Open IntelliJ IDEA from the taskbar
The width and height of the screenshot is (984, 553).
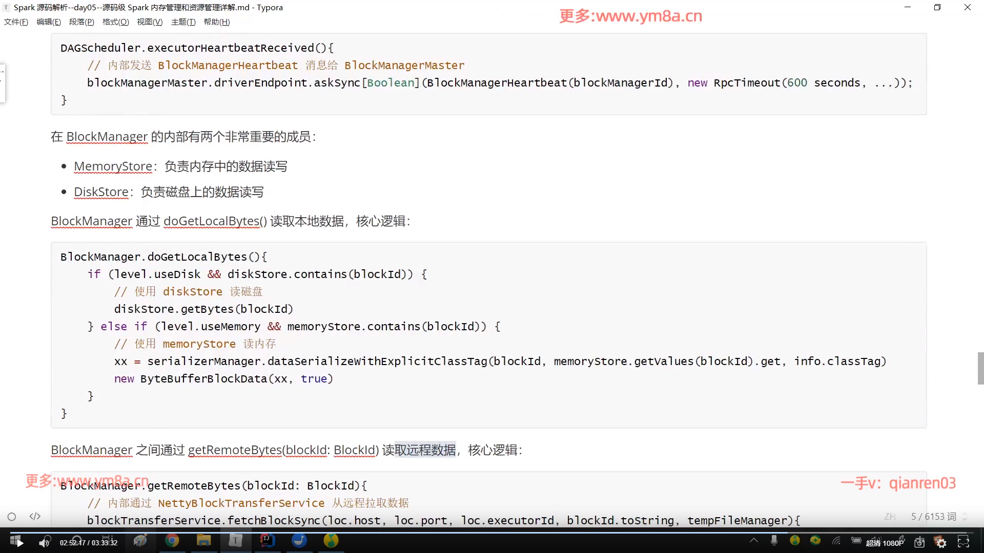(x=268, y=541)
